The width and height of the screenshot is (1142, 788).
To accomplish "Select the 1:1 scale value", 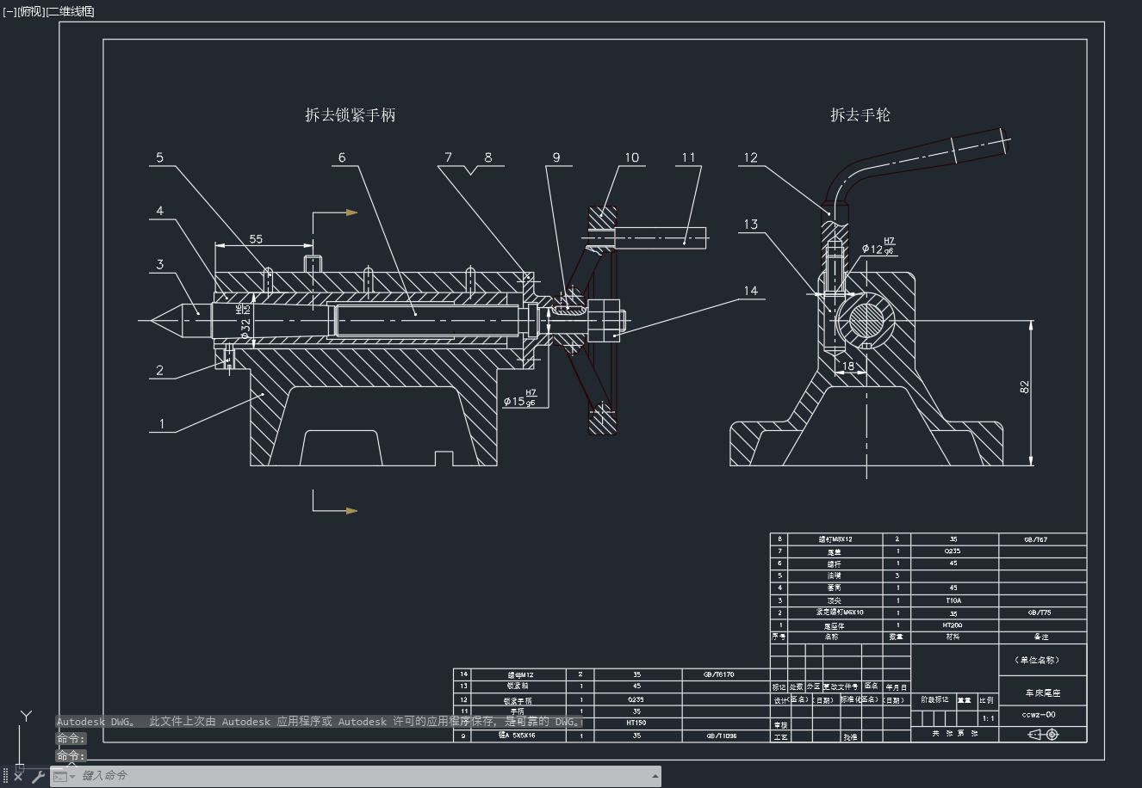I will [x=987, y=718].
